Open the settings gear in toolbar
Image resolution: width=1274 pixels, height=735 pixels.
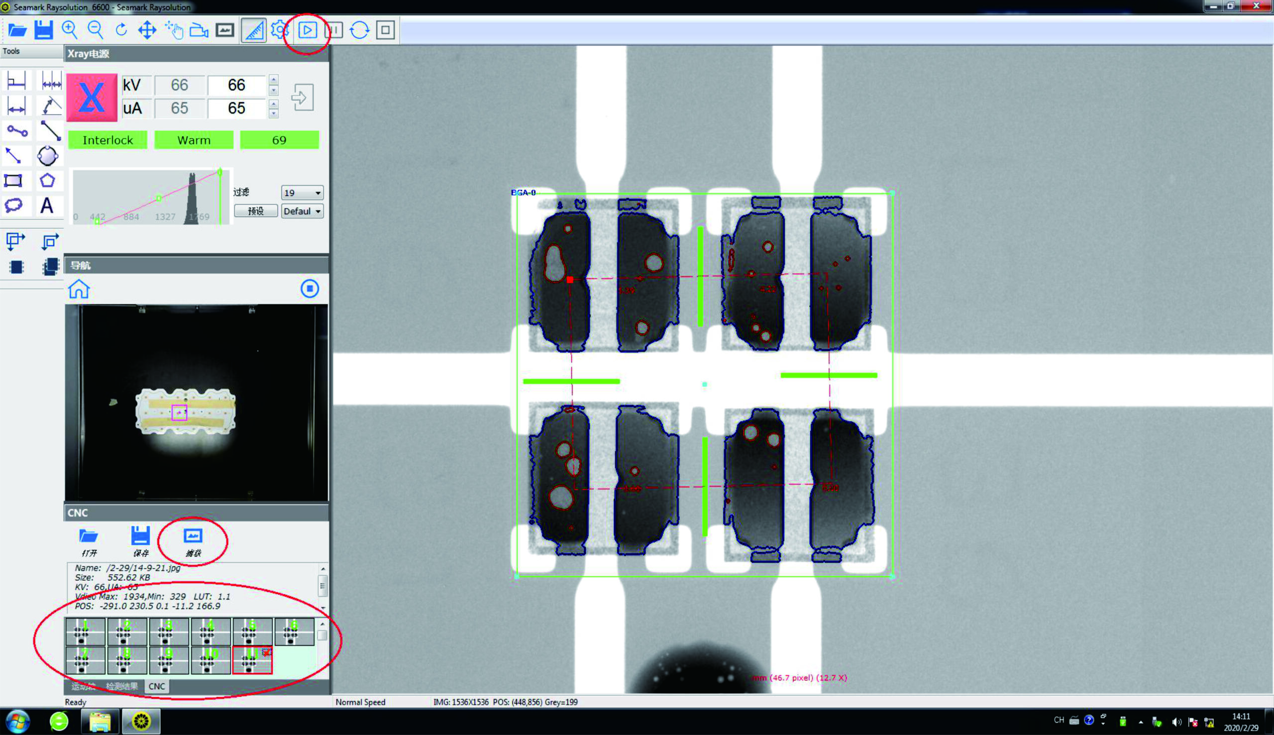(x=279, y=30)
